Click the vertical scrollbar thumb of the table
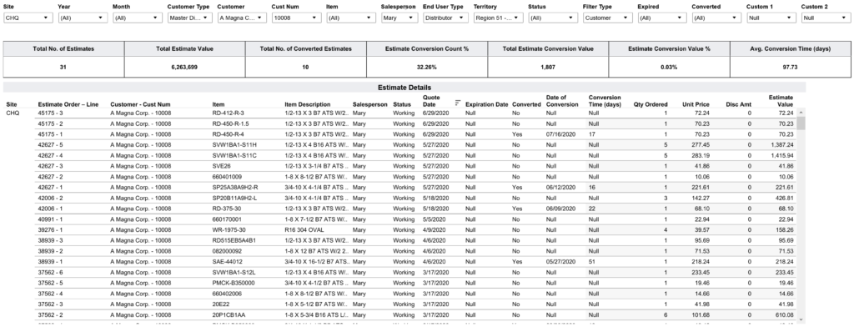Screen dimensions: 854x327 click(x=801, y=123)
